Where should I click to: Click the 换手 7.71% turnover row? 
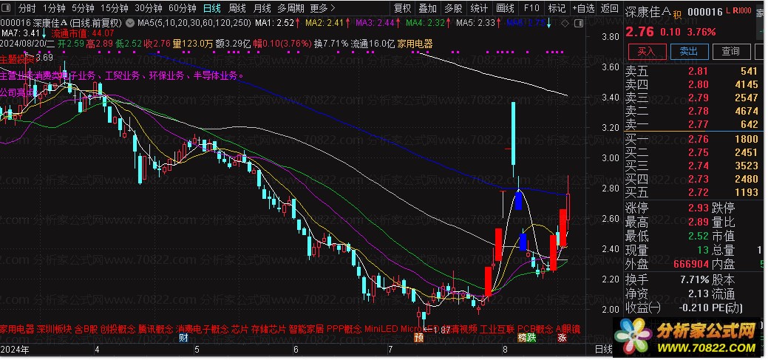coord(667,279)
